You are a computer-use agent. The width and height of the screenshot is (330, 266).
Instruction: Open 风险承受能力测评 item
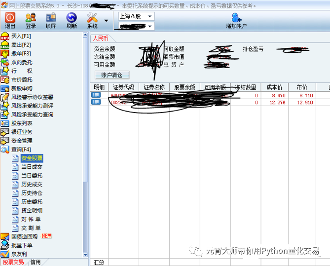tap(27, 106)
